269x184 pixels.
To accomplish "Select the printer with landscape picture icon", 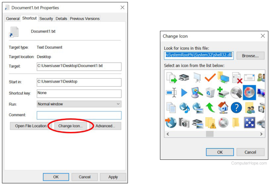I will click(197, 124).
